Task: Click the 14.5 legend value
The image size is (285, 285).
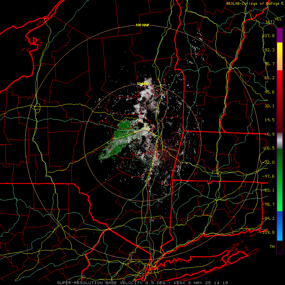Action: [269, 120]
